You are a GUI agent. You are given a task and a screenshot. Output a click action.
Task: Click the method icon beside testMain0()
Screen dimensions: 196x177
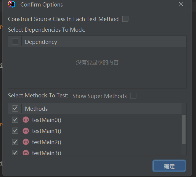pyautogui.click(x=26, y=120)
